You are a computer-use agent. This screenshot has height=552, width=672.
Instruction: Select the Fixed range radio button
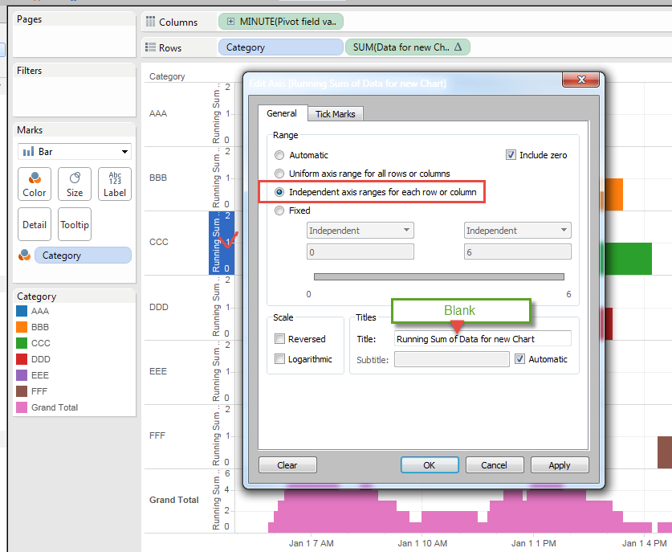pyautogui.click(x=279, y=211)
